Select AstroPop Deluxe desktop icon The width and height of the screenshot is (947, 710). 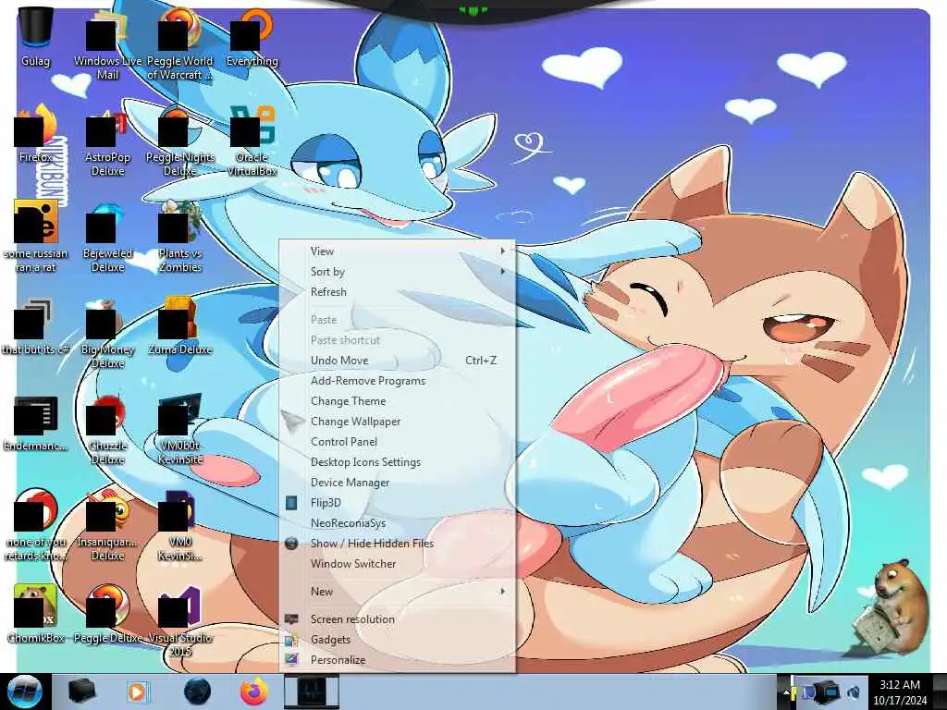point(107,143)
